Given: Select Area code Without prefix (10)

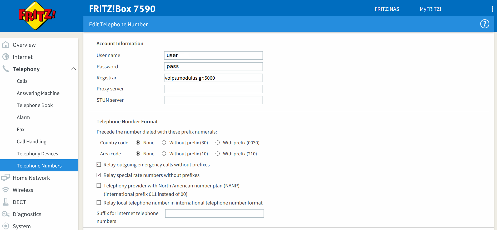Looking at the screenshot, I should (164, 154).
